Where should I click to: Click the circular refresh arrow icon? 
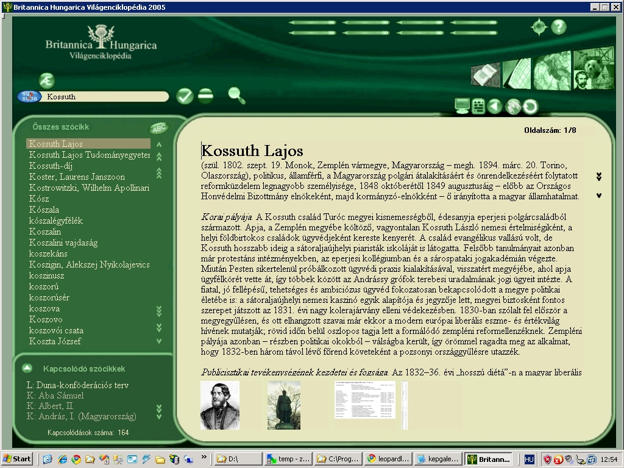530,107
